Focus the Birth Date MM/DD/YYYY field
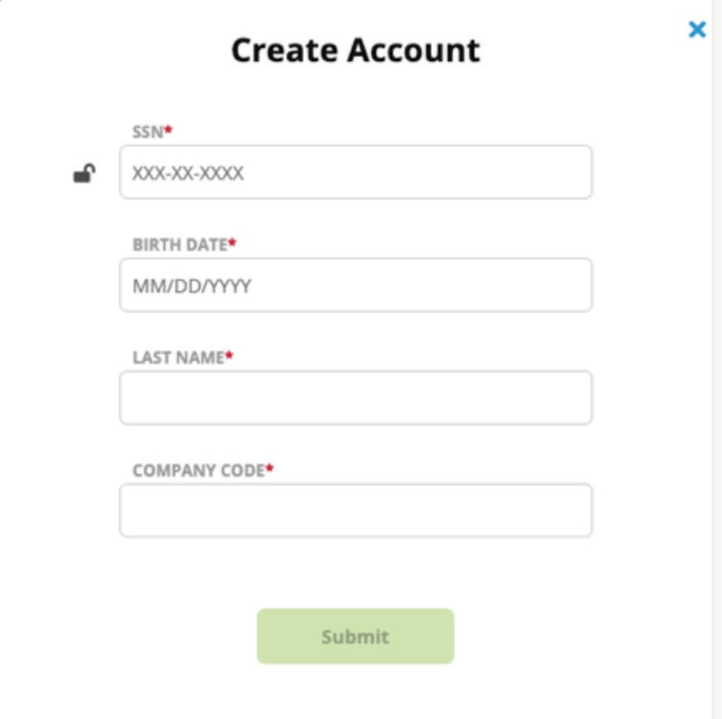 pos(355,284)
